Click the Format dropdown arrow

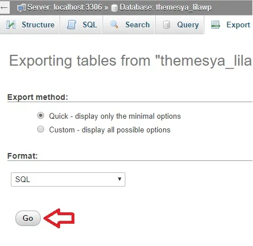point(120,179)
